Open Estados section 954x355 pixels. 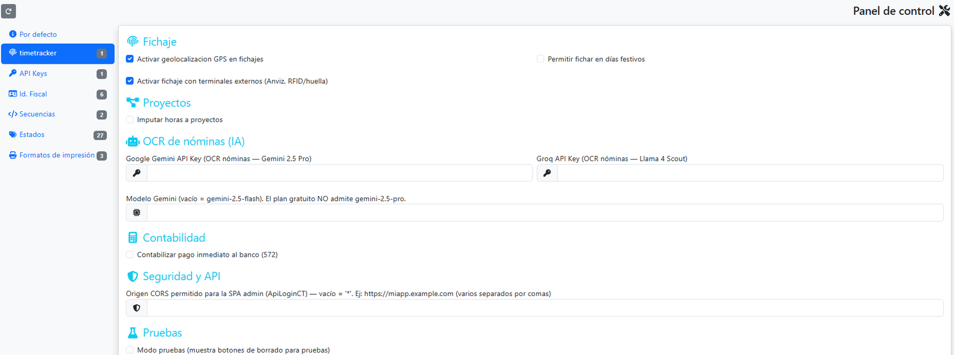coord(58,135)
